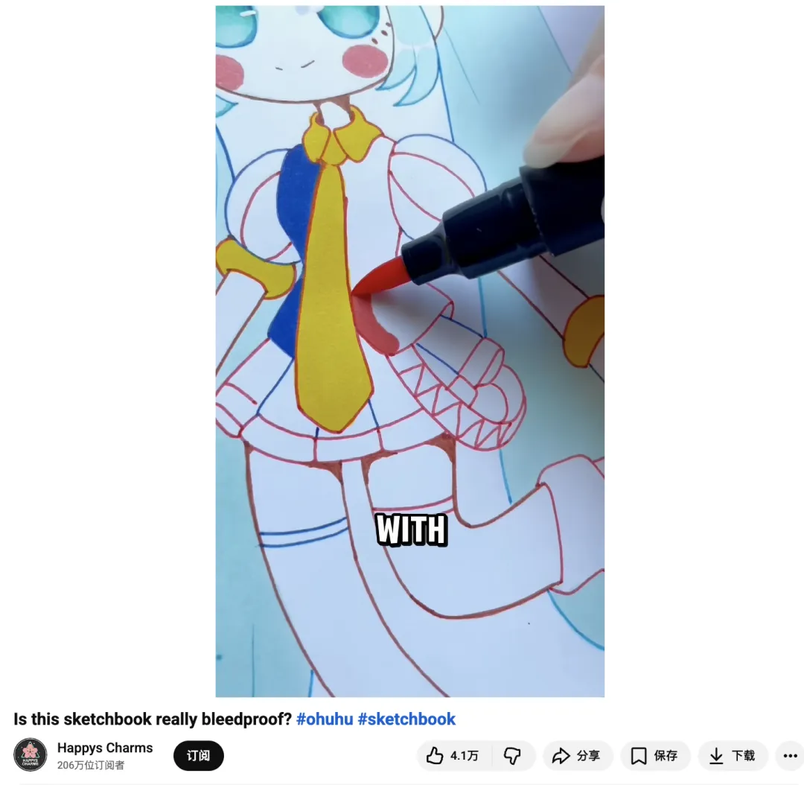Open Happys Charms channel avatar
804x785 pixels.
(x=31, y=754)
